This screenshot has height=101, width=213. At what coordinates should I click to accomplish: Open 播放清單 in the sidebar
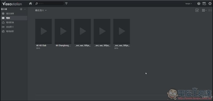point(14,14)
